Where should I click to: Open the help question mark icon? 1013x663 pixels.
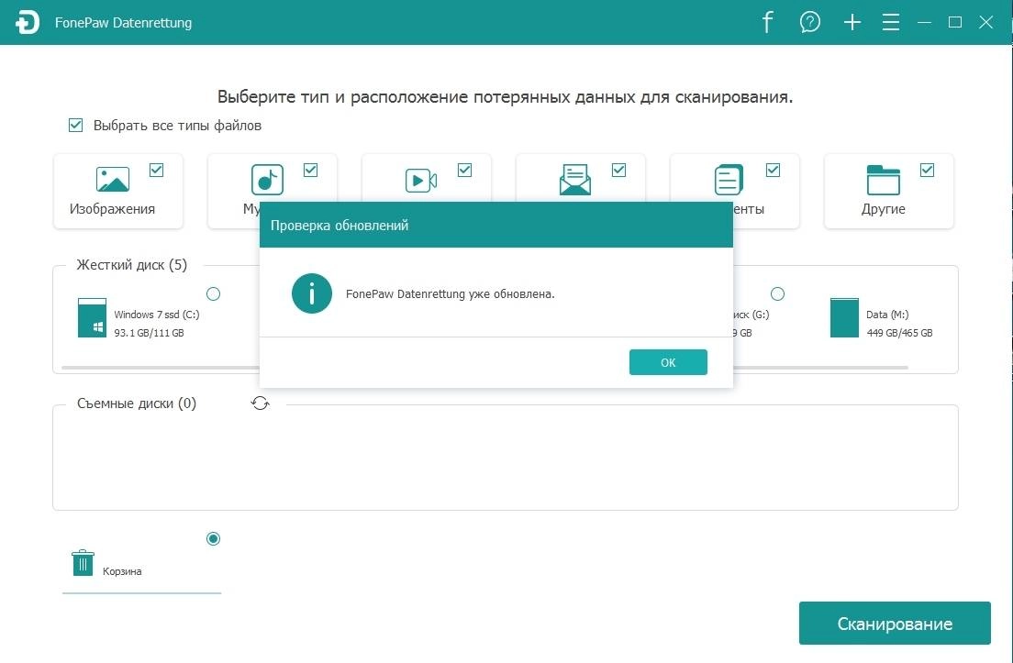809,22
